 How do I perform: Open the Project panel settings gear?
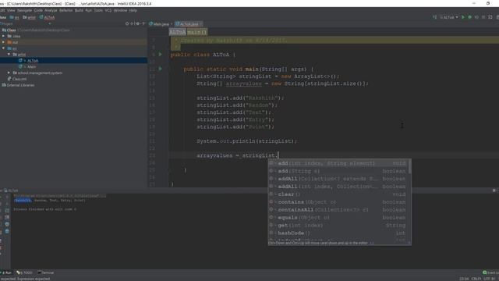pyautogui.click(x=138, y=23)
